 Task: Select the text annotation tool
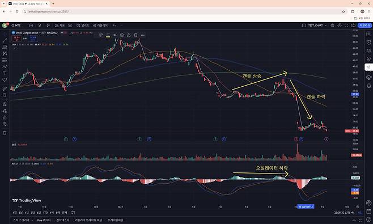tap(5, 73)
